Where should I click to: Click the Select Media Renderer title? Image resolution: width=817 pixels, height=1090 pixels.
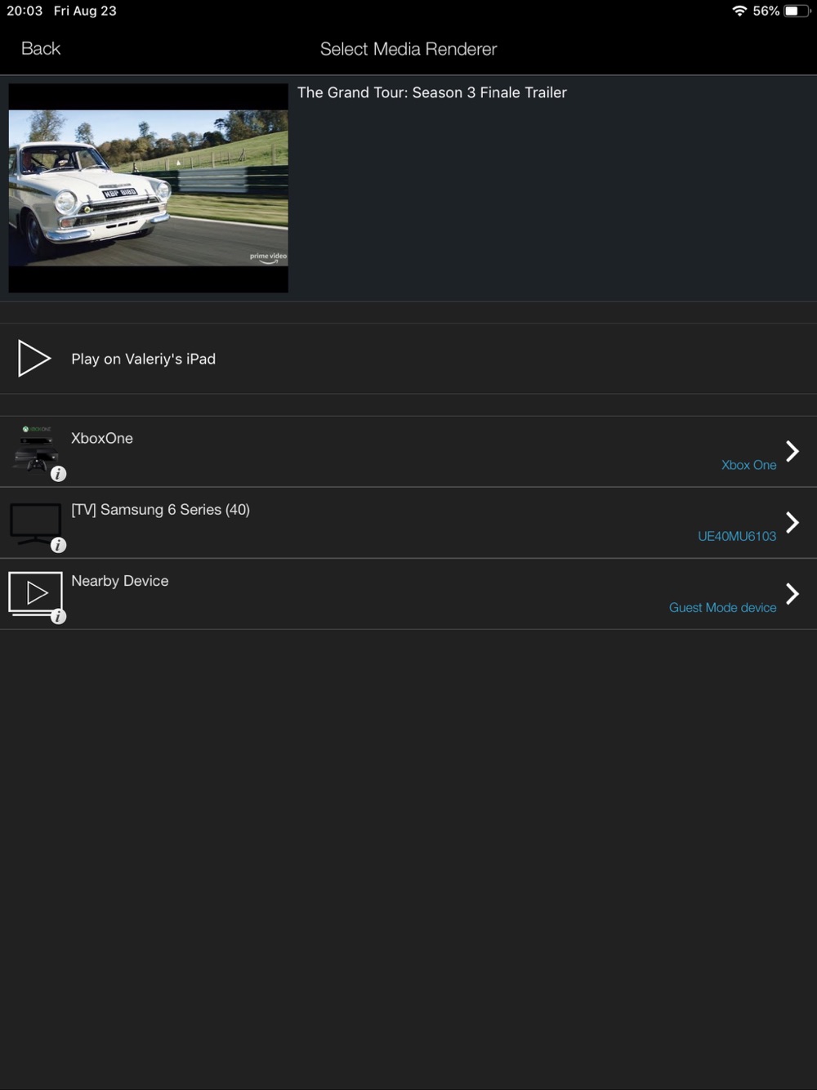pos(408,49)
